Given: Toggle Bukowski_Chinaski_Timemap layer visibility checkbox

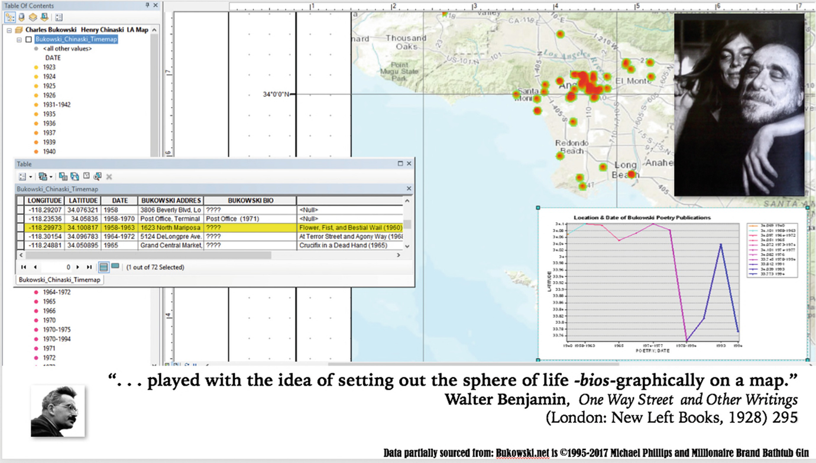Looking at the screenshot, I should (x=29, y=40).
